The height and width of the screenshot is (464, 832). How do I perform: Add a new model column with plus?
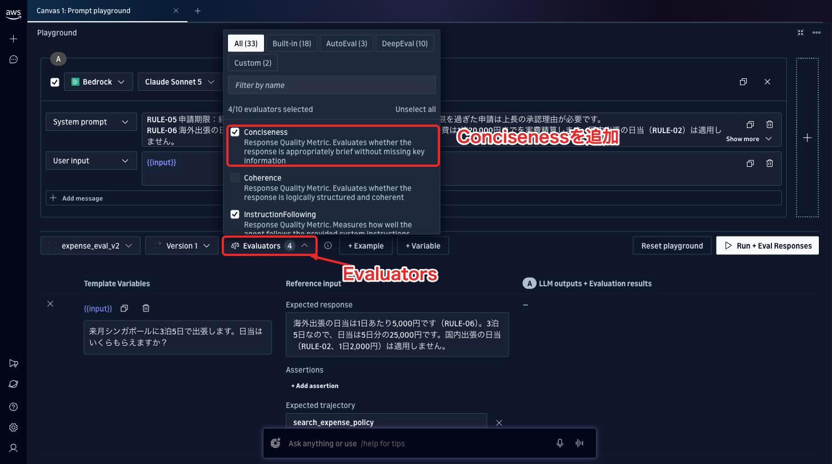807,138
